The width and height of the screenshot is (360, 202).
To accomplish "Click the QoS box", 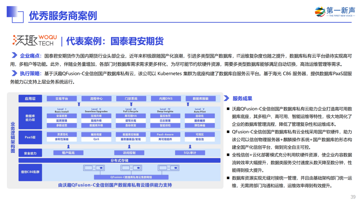I will point(96,139).
